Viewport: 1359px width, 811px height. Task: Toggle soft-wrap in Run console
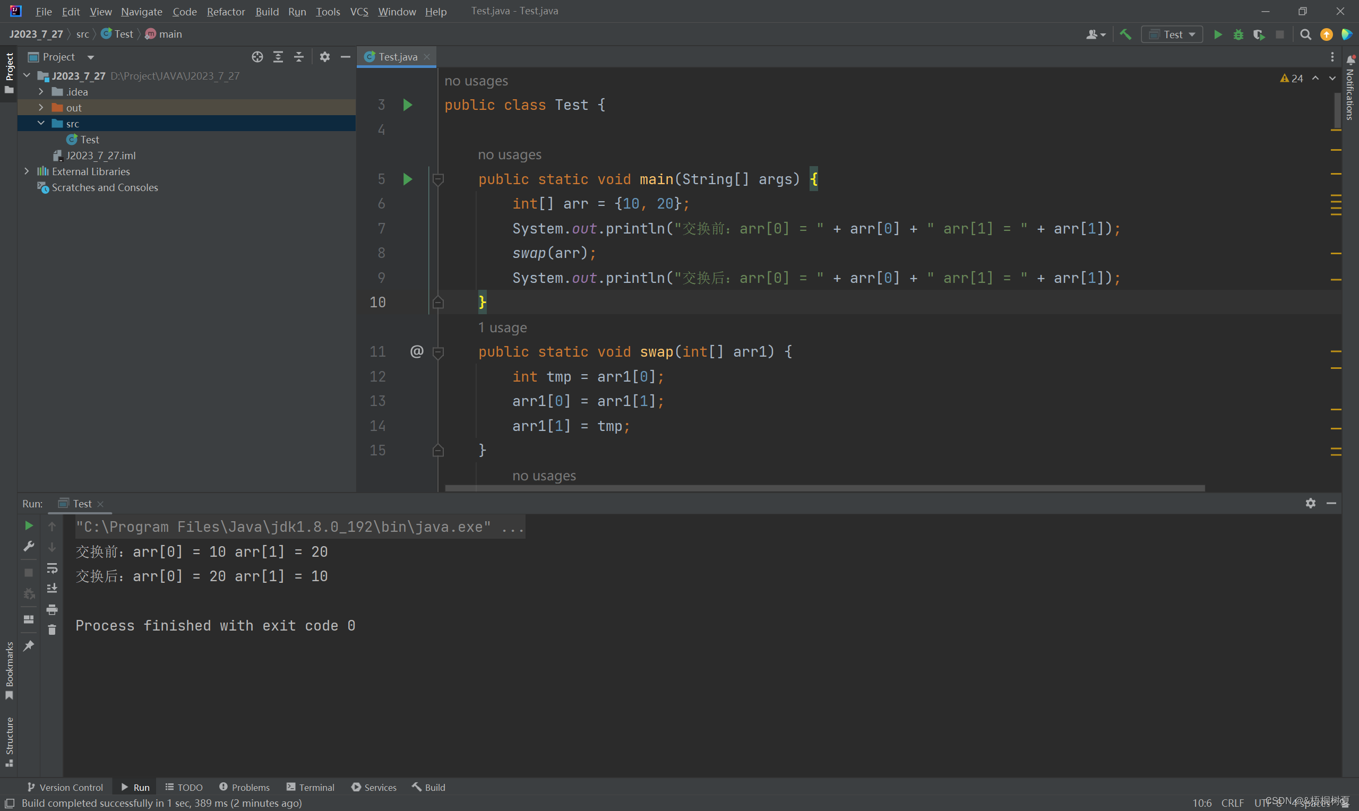click(52, 568)
